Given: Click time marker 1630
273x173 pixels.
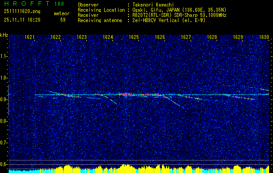Looking at the screenshot, I should (264, 37).
